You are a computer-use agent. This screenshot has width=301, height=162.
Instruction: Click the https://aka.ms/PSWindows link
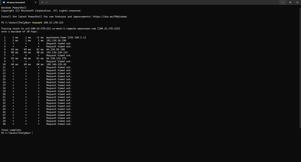110,17
